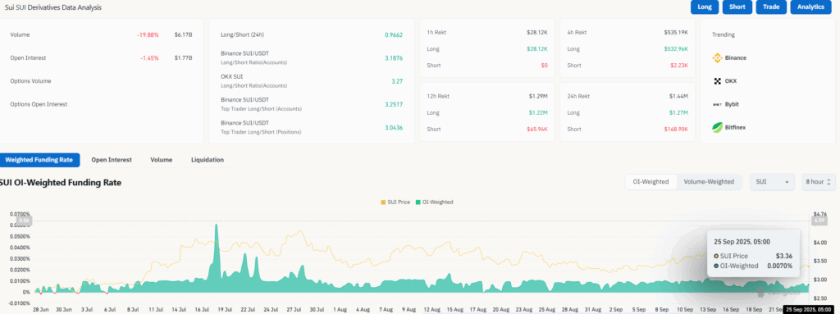
Task: Click the Binance link in Trending
Action: click(x=736, y=58)
